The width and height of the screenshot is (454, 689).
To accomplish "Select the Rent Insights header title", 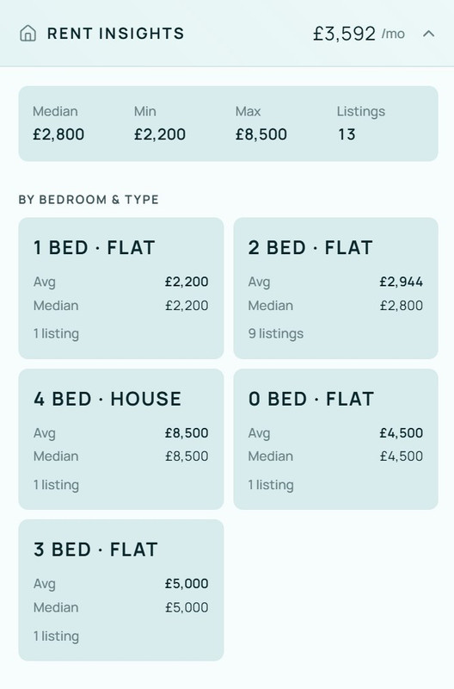I will (x=116, y=34).
